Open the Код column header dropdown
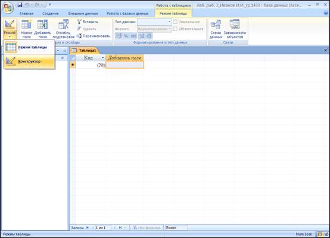Image resolution: width=330 pixels, height=238 pixels. [x=103, y=58]
